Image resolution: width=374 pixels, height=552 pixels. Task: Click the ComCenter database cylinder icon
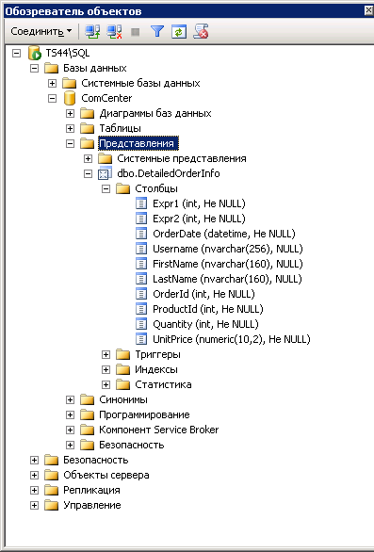[x=70, y=98]
